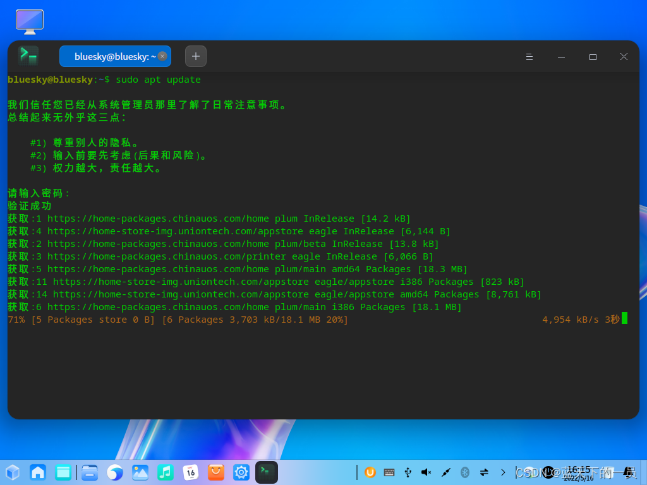Open the Computer icon on the desktop
The image size is (647, 485).
click(30, 22)
